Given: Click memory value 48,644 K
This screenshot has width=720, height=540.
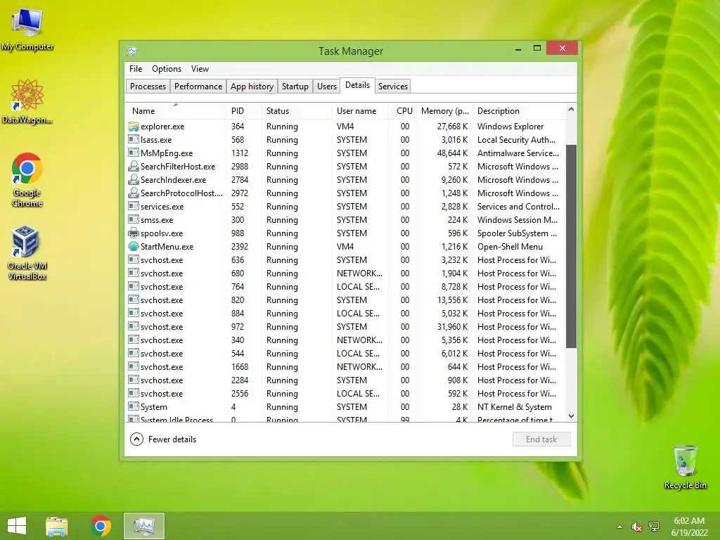Looking at the screenshot, I should coord(452,153).
